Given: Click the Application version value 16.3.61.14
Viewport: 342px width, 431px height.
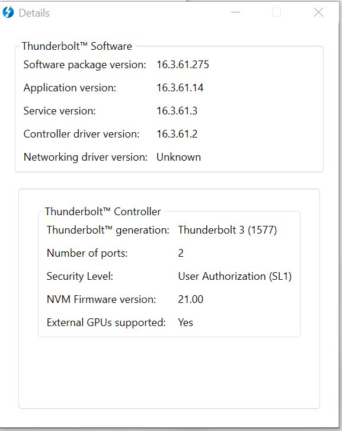Looking at the screenshot, I should point(180,88).
